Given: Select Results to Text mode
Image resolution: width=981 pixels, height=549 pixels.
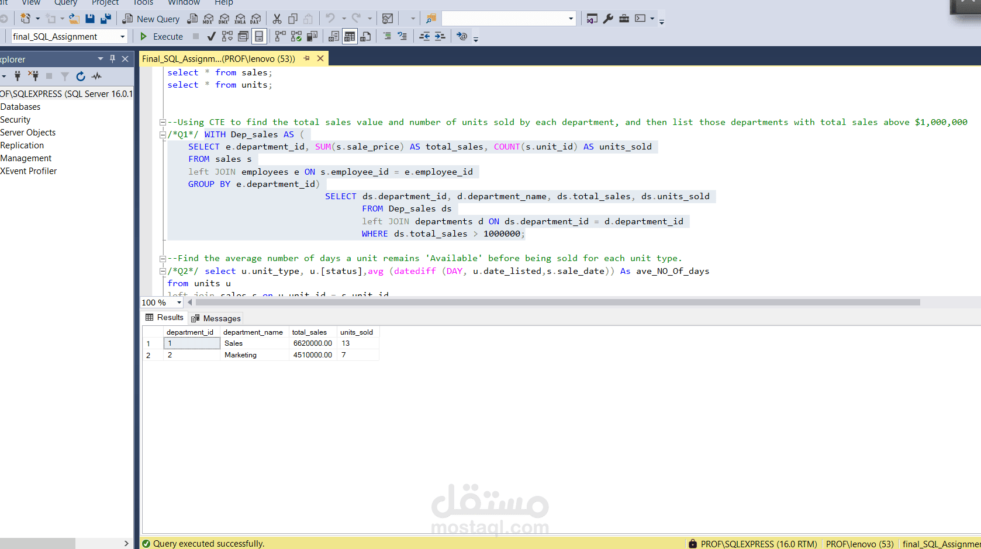Looking at the screenshot, I should [334, 36].
